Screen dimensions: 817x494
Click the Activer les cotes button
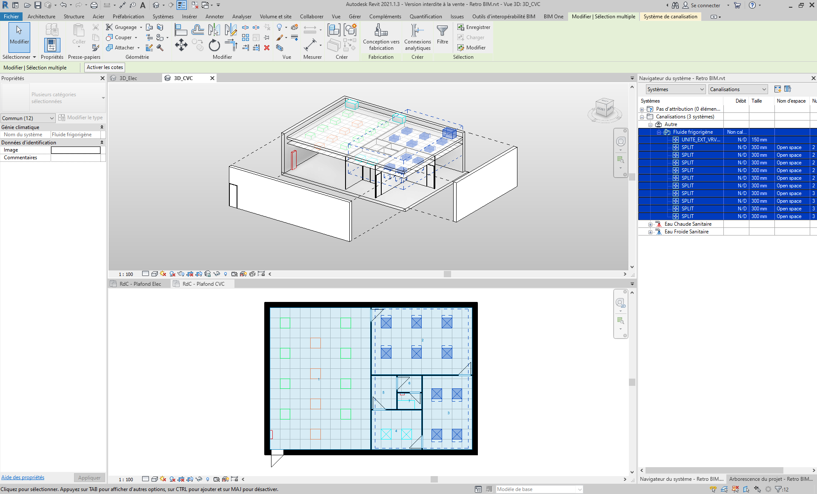point(105,67)
